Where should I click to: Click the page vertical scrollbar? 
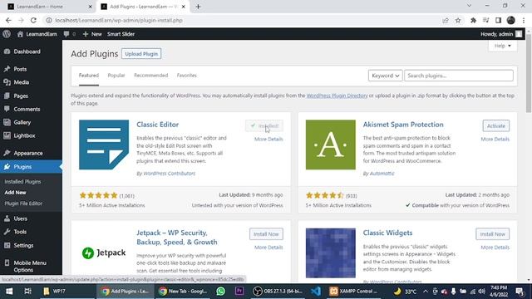click(529, 73)
